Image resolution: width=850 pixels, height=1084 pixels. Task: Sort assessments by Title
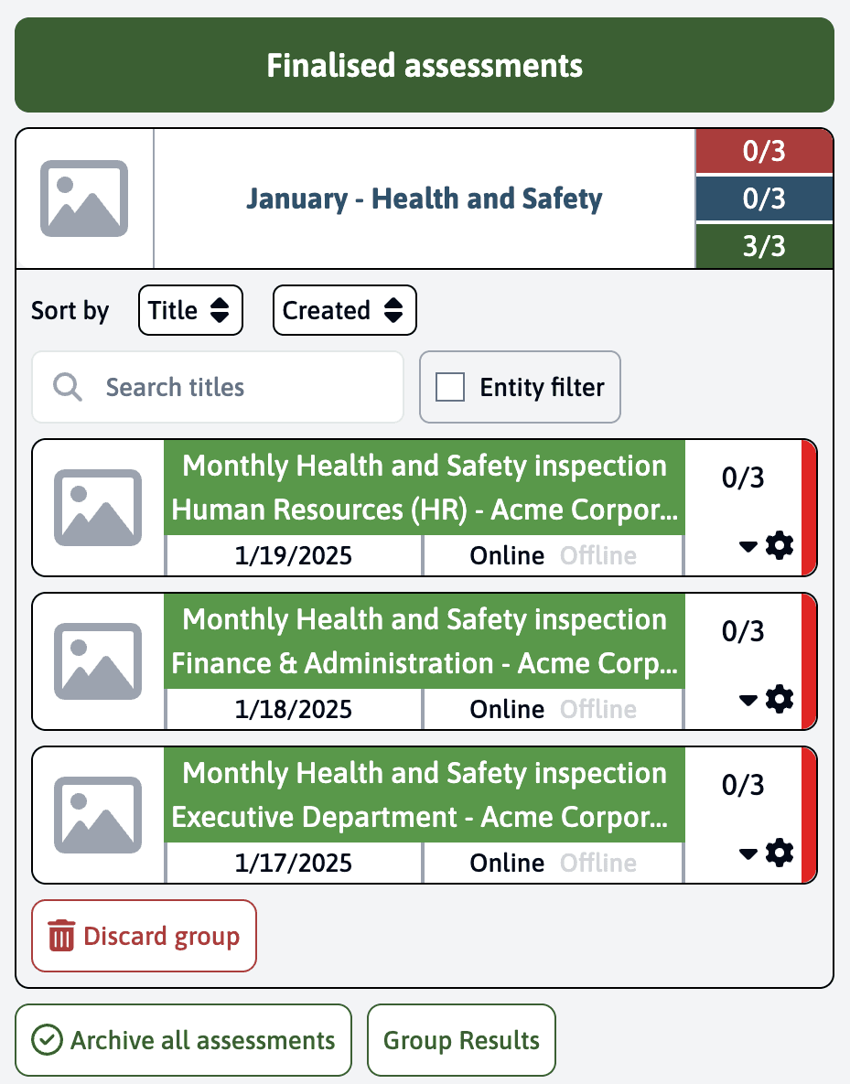(x=190, y=311)
